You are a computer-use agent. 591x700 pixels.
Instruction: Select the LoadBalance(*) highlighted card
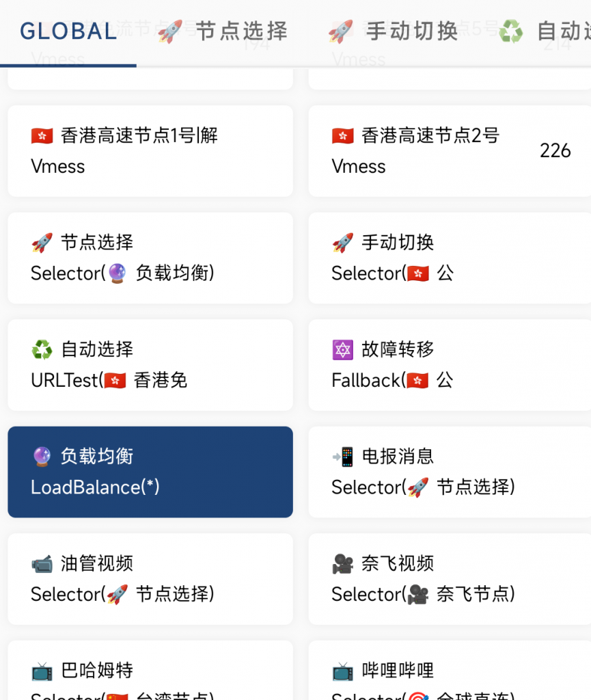150,472
